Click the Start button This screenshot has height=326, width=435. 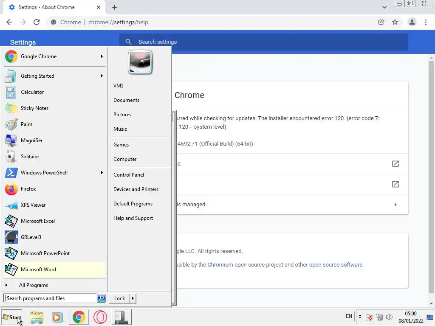point(11,317)
